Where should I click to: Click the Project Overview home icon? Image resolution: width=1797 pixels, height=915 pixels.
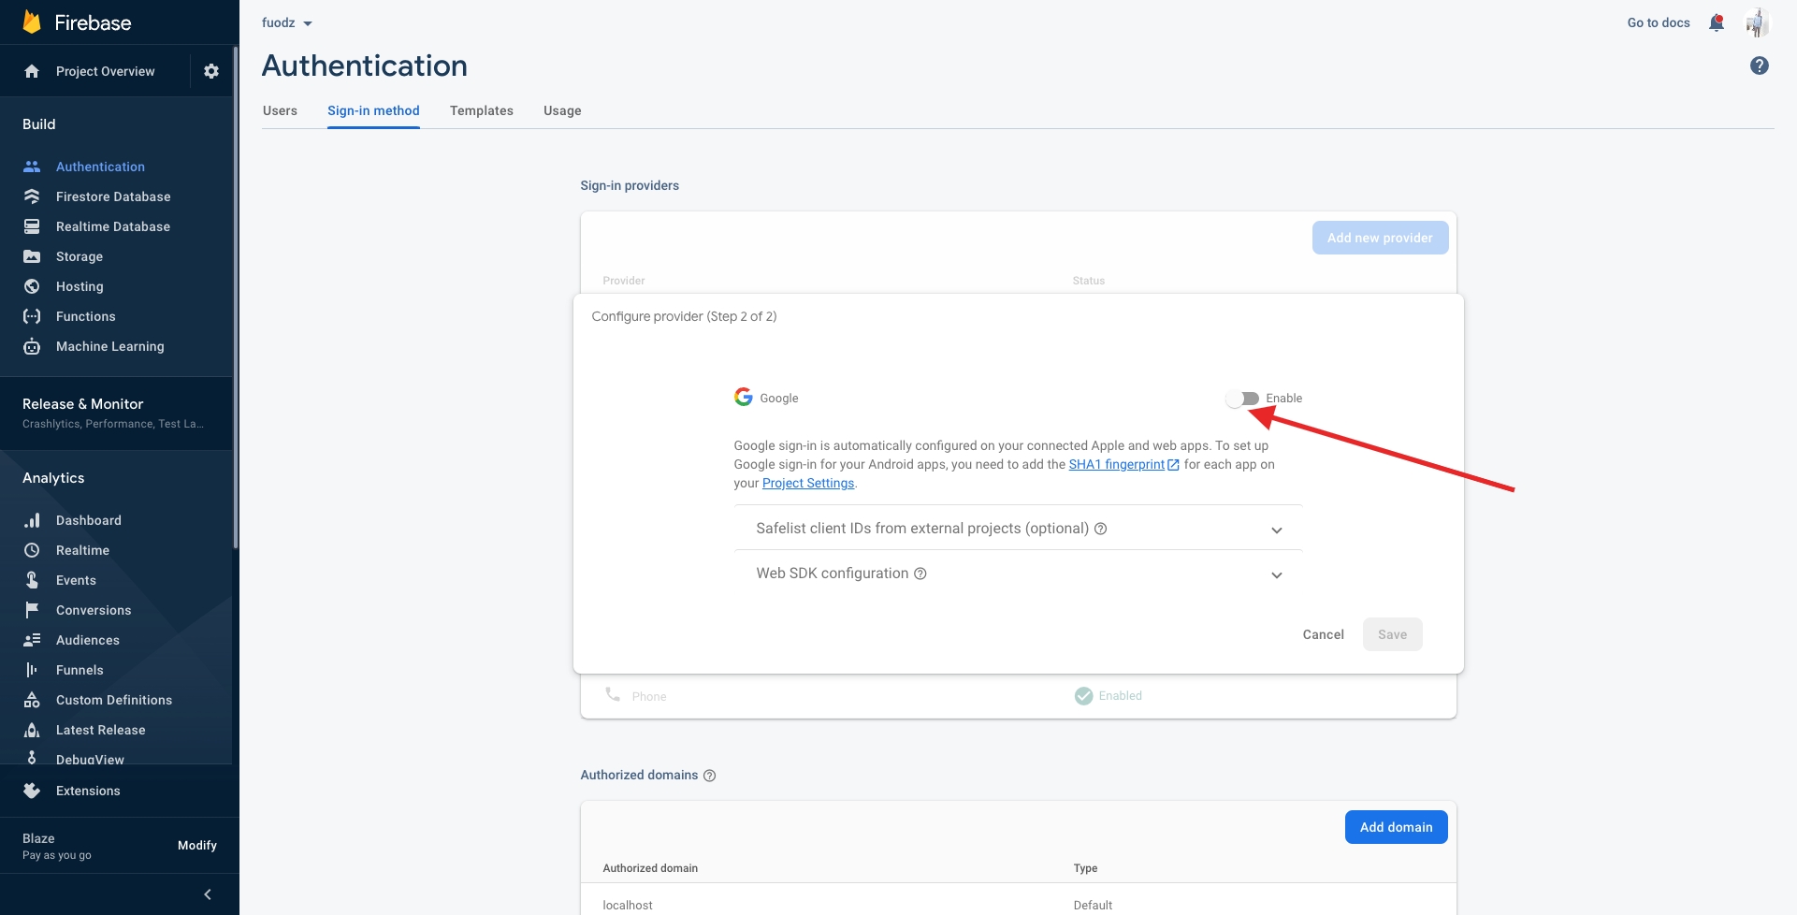[32, 71]
